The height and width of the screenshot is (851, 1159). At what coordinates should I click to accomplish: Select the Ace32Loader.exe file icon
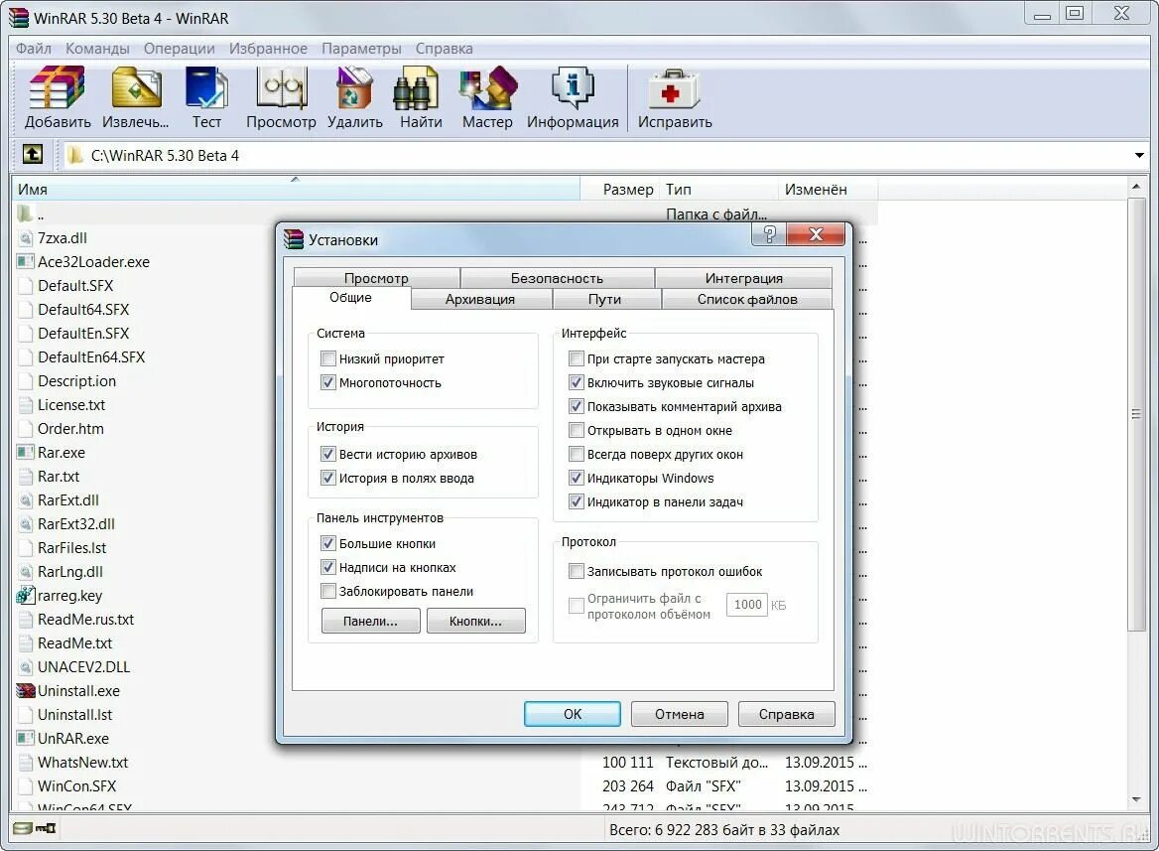pos(25,261)
